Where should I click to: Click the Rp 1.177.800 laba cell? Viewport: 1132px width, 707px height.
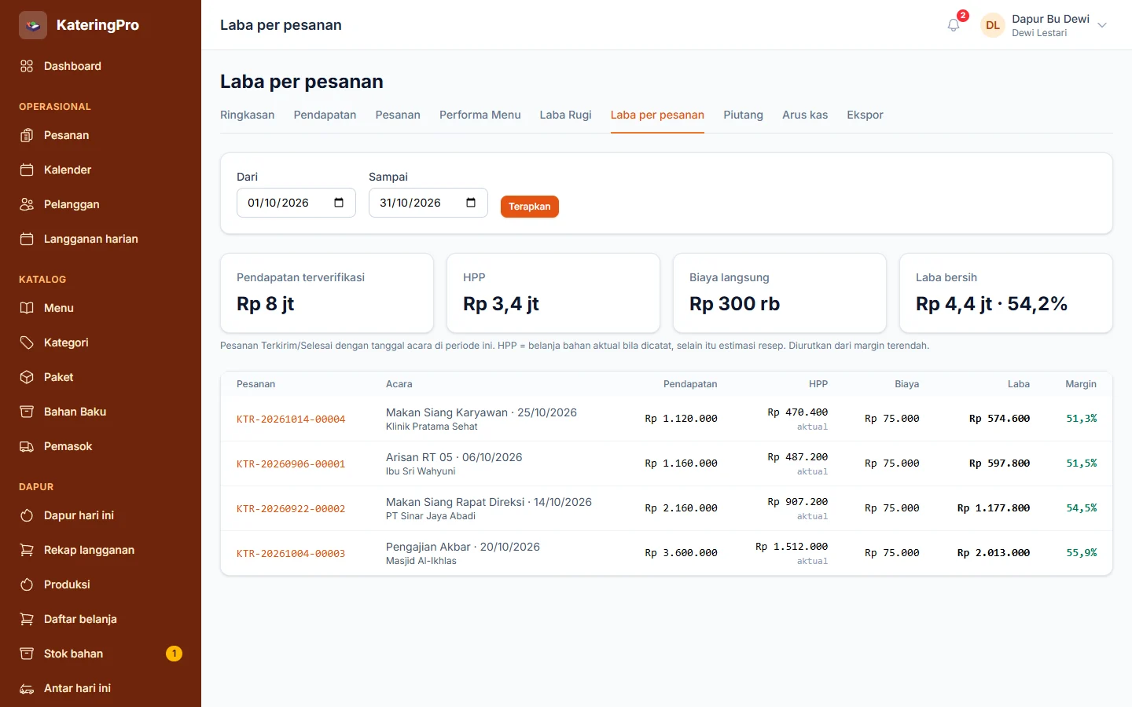(994, 508)
